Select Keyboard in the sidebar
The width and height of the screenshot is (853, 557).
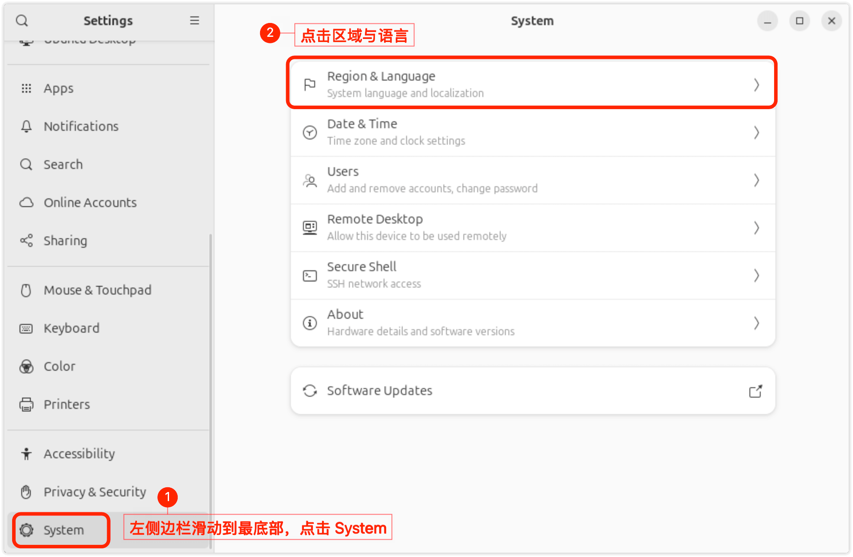point(72,328)
